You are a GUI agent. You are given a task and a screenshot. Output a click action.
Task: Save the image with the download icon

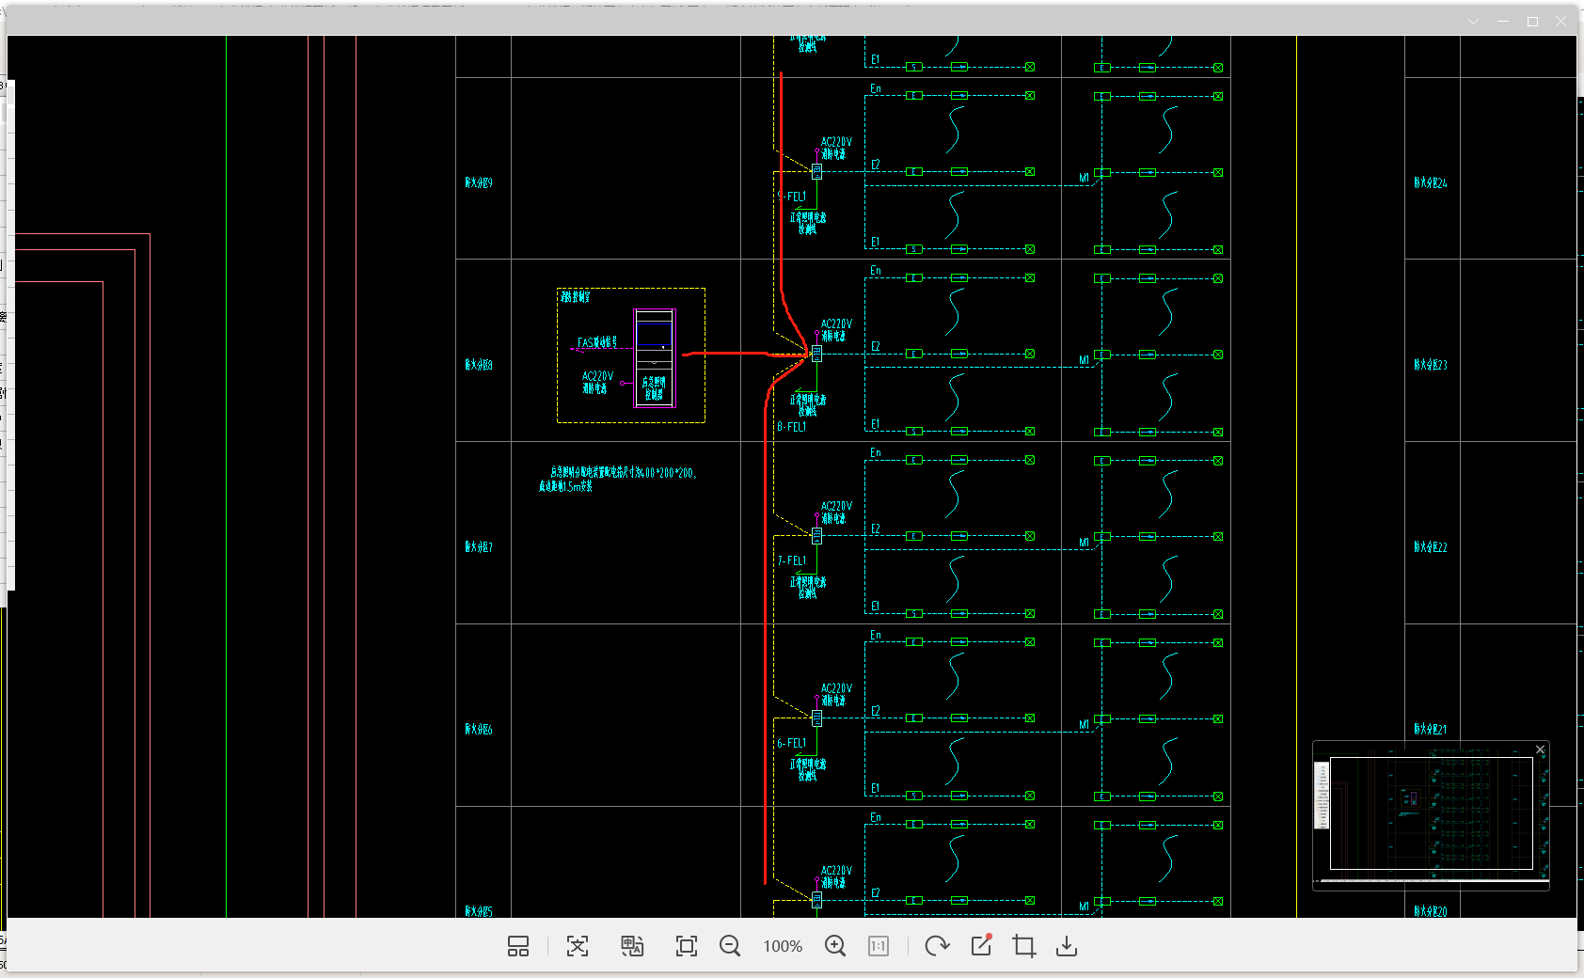[x=1067, y=946]
